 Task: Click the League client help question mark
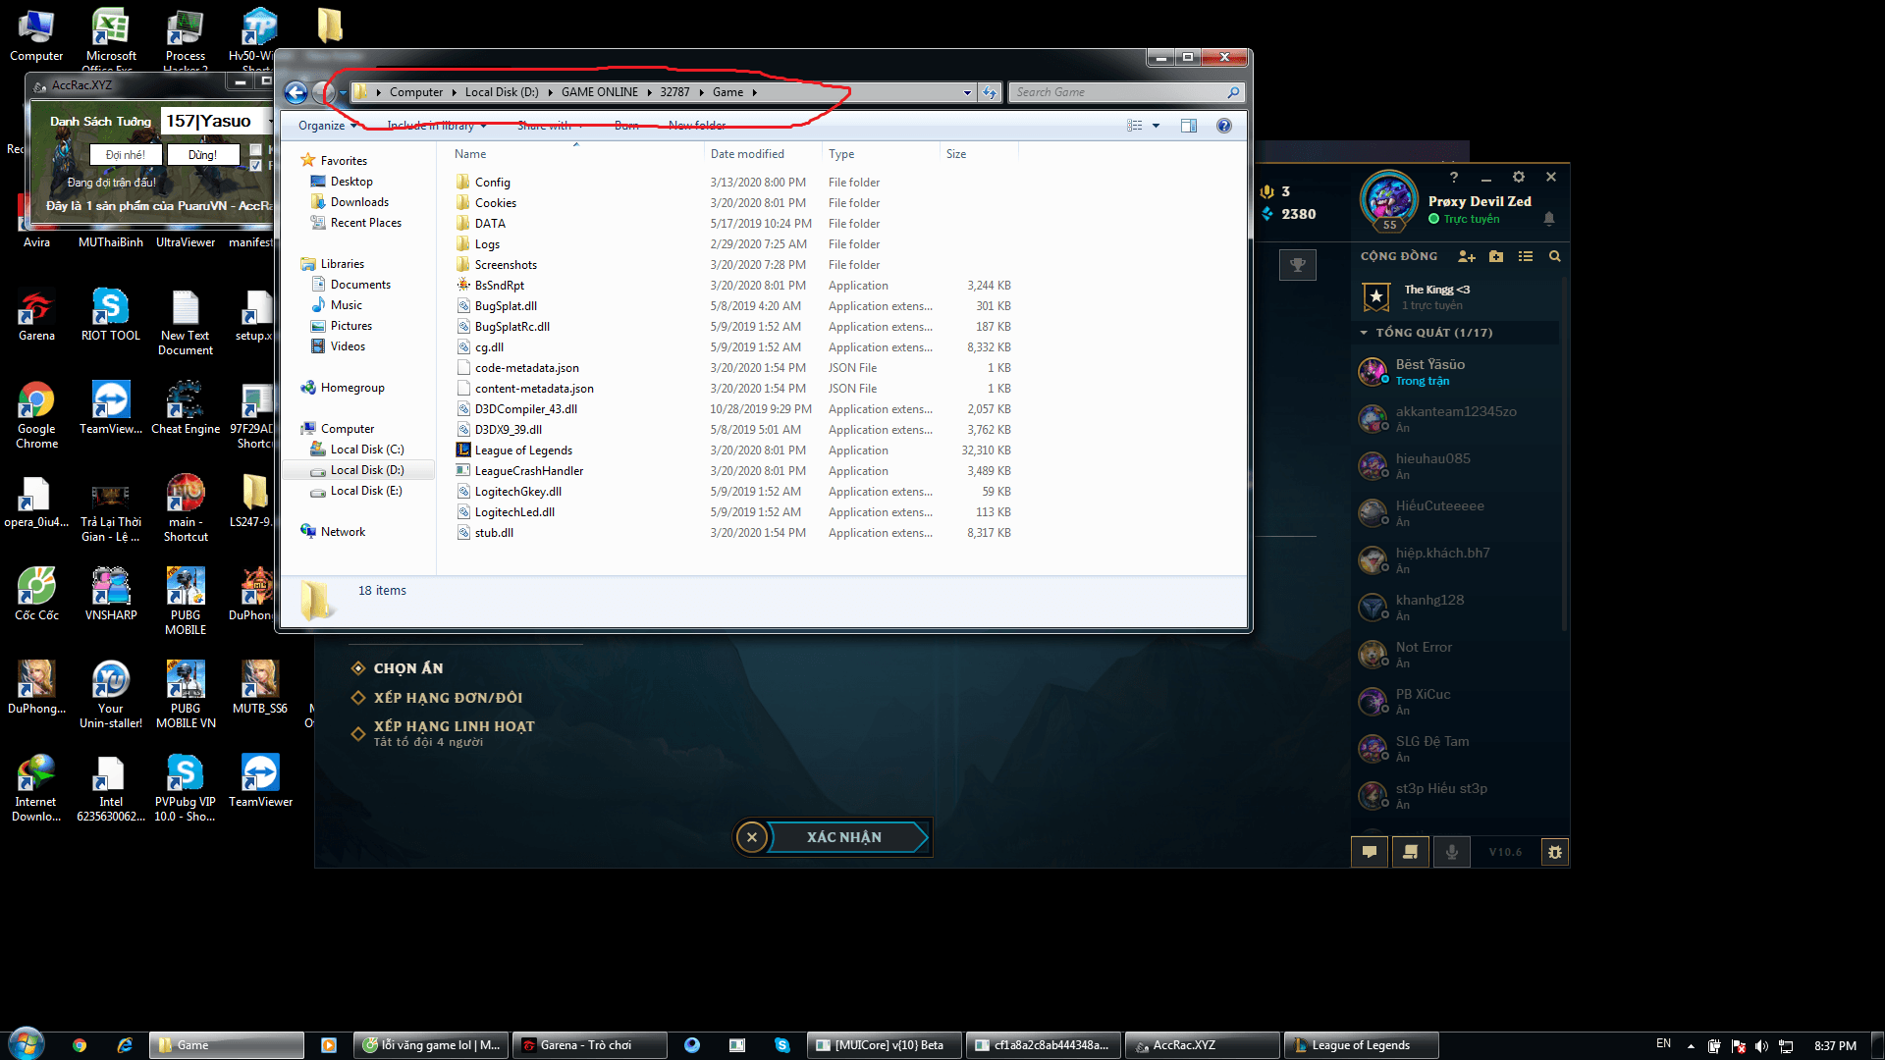coord(1454,177)
